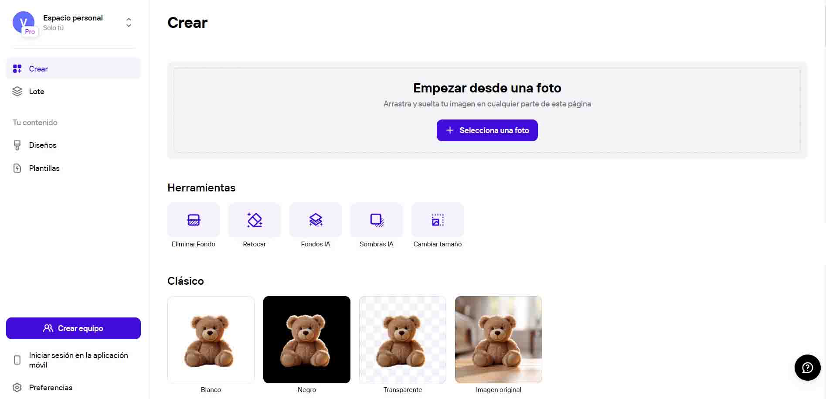Open the Lote section

point(73,92)
